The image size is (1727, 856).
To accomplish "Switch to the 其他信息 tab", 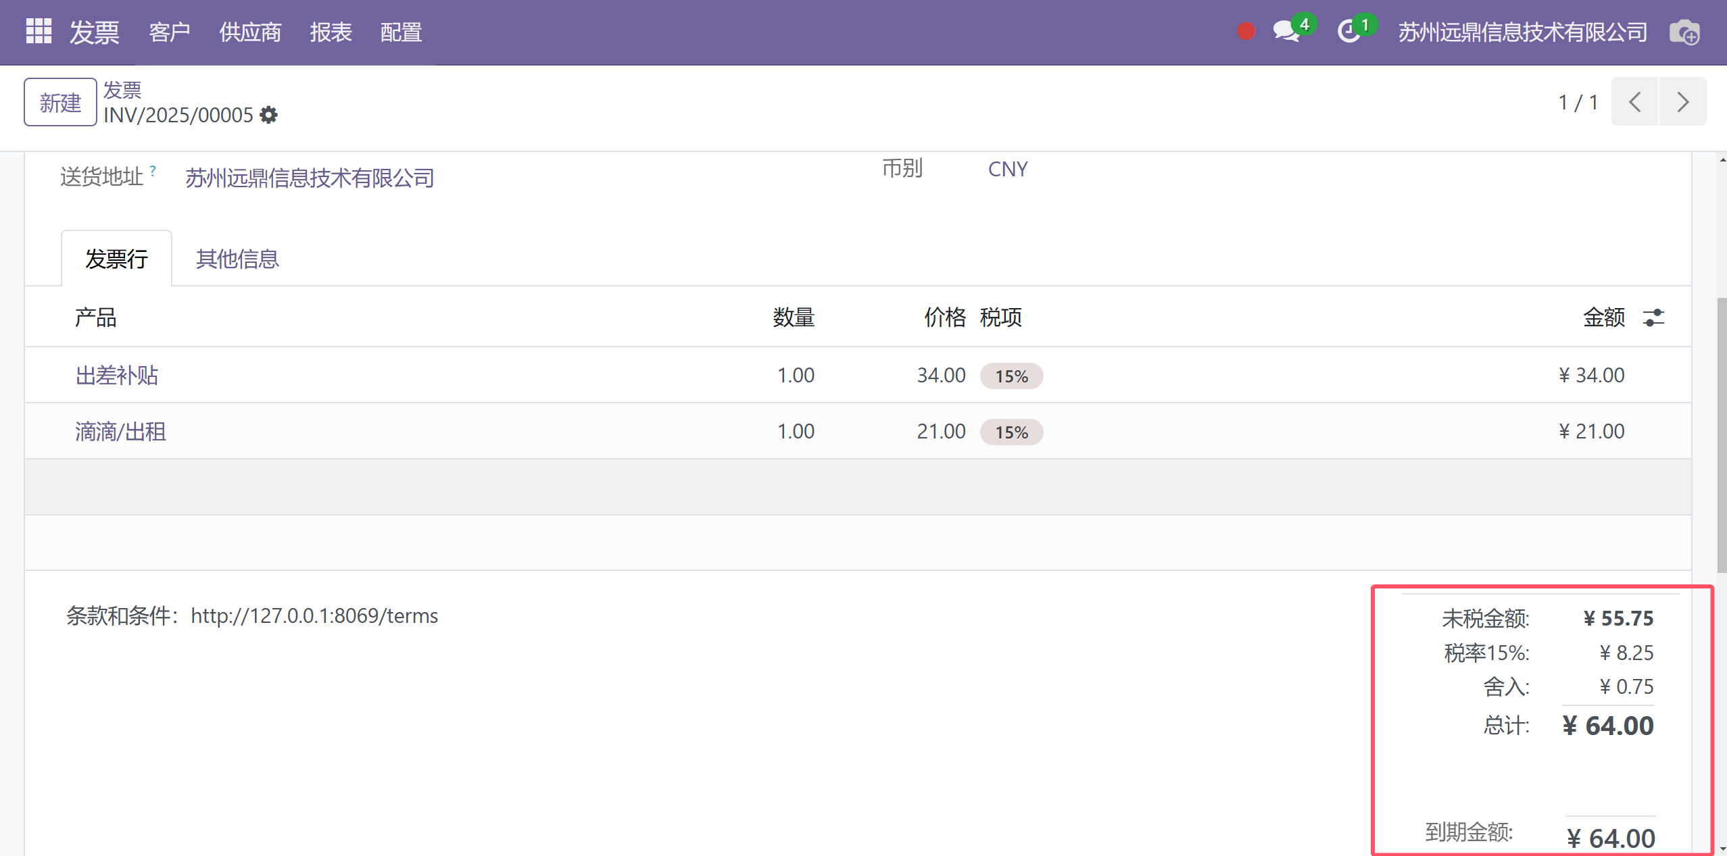I will pos(237,259).
